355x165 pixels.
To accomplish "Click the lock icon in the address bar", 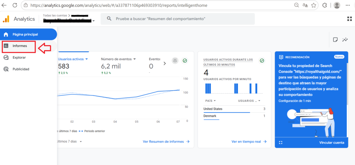I will click(x=26, y=5).
